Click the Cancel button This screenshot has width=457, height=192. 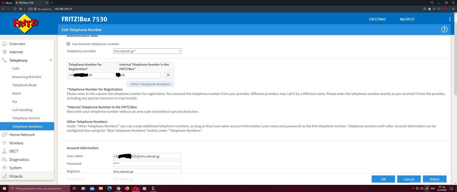coord(409,179)
